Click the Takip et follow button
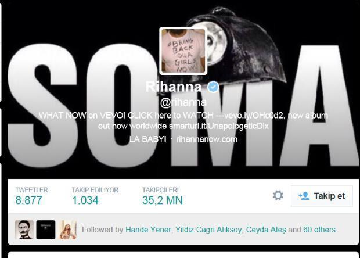The width and height of the screenshot is (360, 258). tap(322, 196)
